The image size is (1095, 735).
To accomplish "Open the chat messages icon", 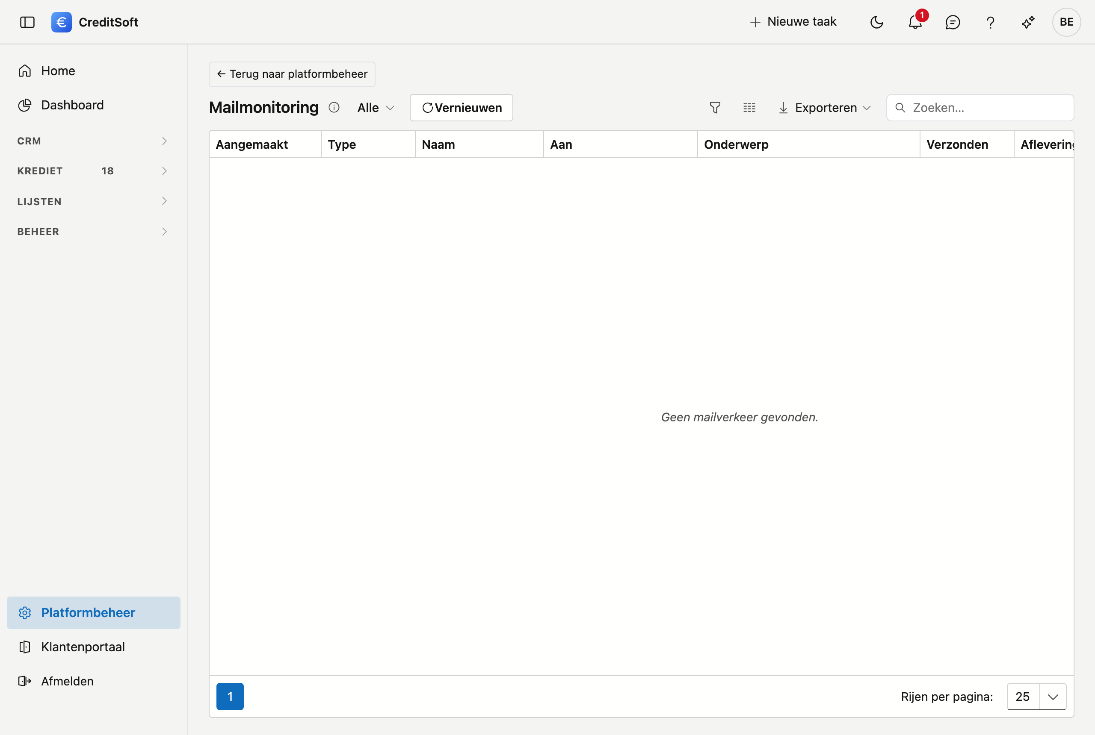I will (953, 22).
